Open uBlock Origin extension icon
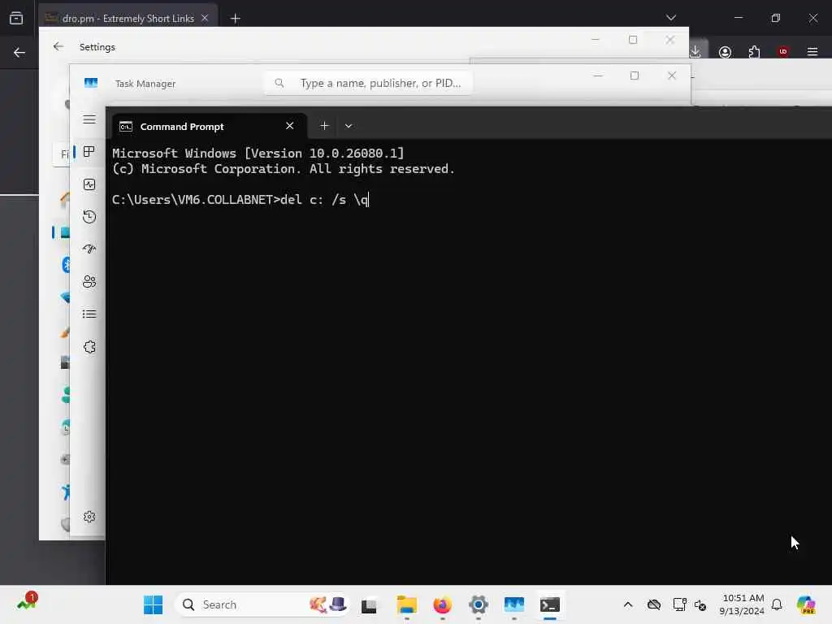The width and height of the screenshot is (832, 624). [x=783, y=51]
